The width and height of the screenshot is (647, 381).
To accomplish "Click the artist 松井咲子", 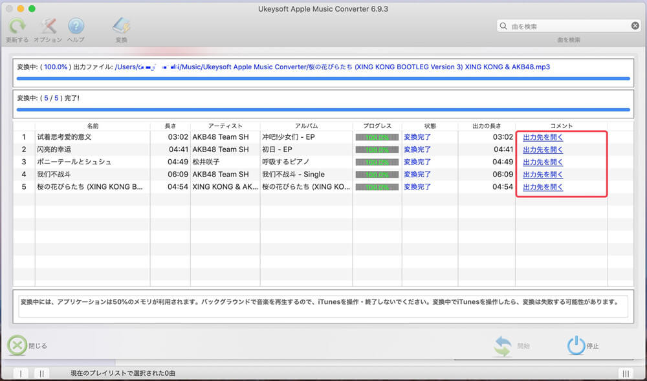I will pos(206,162).
